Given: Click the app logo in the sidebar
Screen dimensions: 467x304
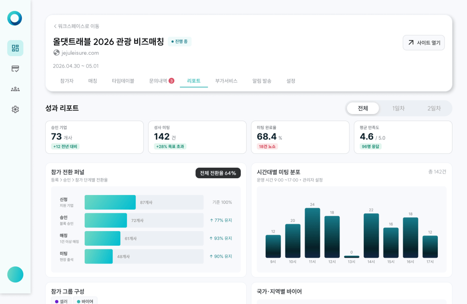Looking at the screenshot, I should [15, 18].
